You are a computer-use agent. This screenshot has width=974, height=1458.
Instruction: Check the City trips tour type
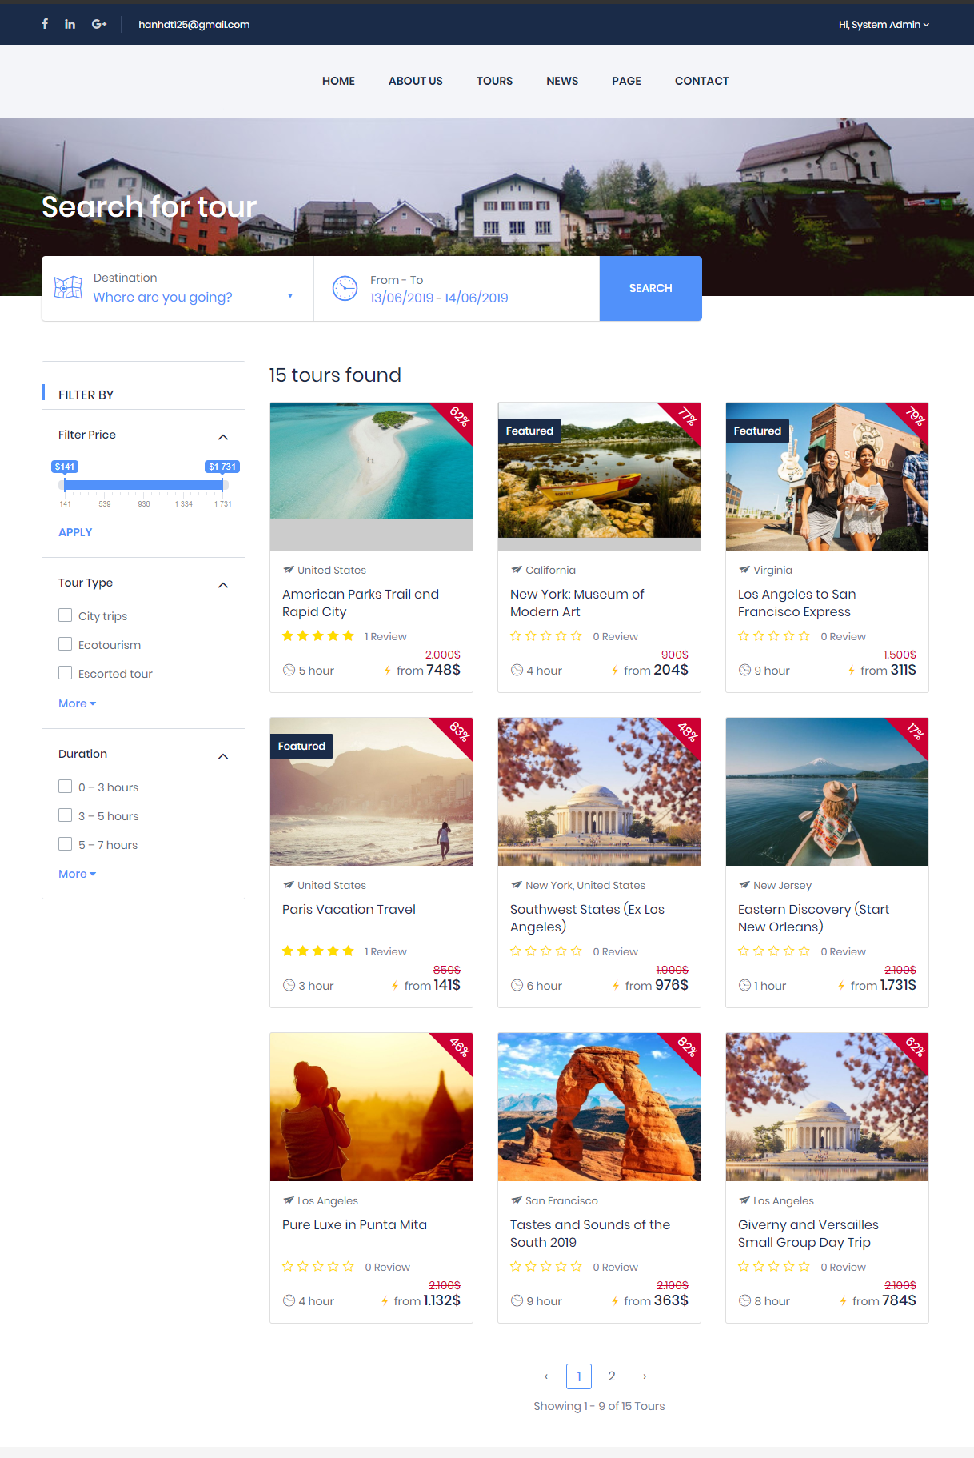[66, 615]
